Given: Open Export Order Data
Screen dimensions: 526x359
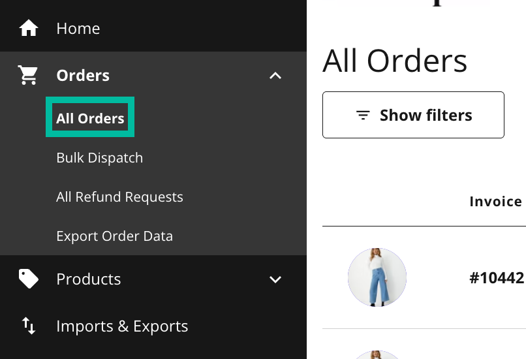Looking at the screenshot, I should (x=114, y=236).
